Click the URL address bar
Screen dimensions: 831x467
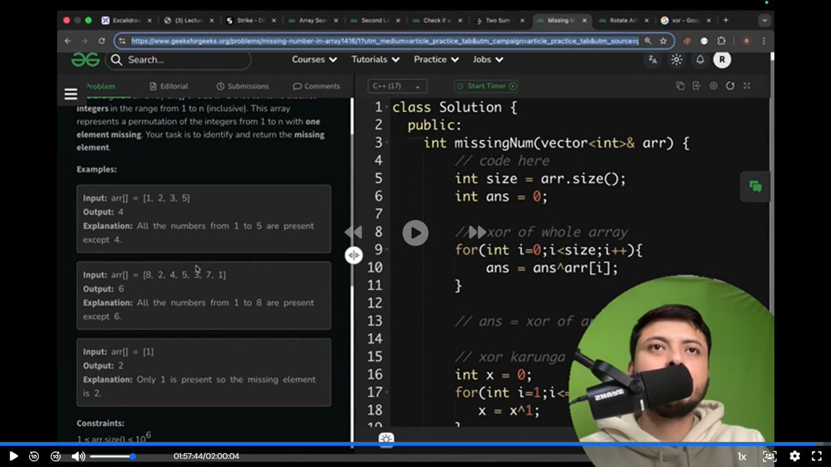[384, 41]
